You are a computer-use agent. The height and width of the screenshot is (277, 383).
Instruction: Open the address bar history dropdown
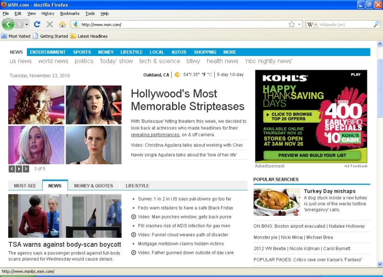(x=299, y=24)
